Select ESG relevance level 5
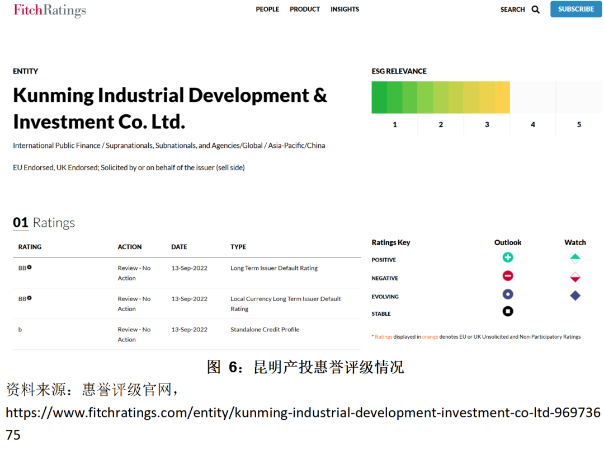Image resolution: width=604 pixels, height=449 pixels. (x=579, y=124)
